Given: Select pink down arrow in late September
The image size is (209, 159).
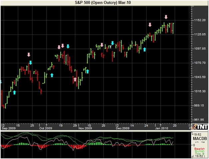Looking at the screenshot, I should pos(29,55).
